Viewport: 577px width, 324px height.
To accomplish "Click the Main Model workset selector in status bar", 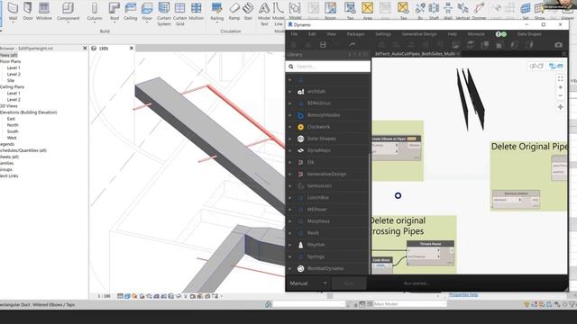I will (409, 304).
